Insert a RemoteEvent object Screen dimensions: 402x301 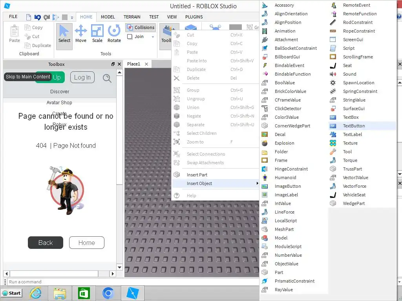tap(362, 5)
